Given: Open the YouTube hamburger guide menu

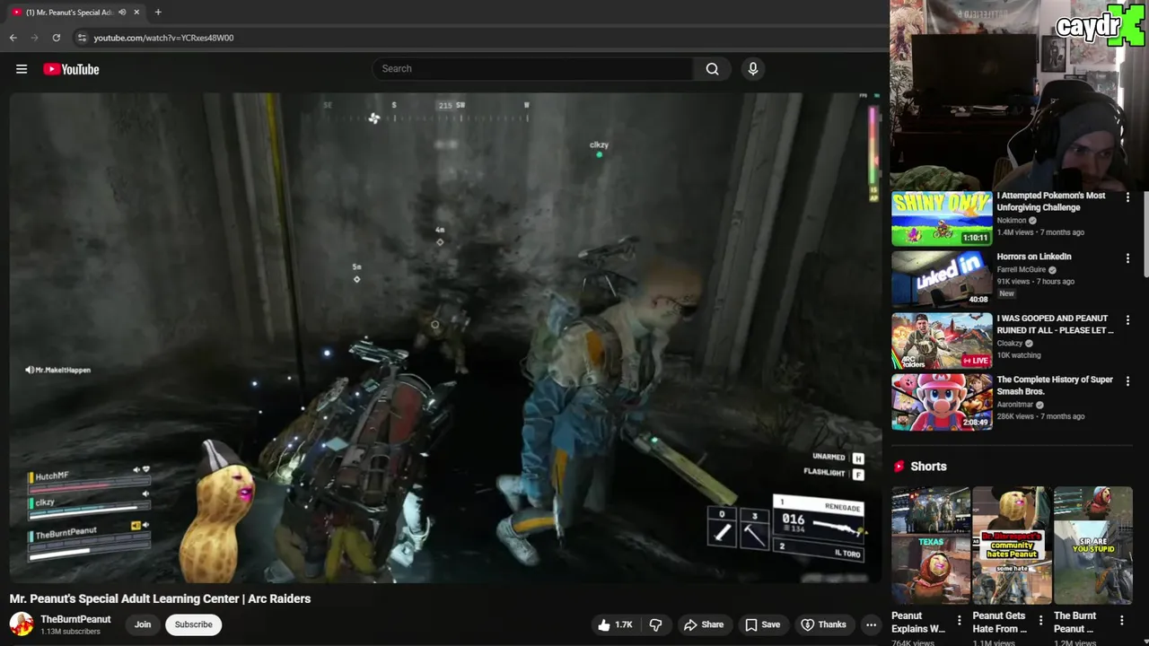Looking at the screenshot, I should click(x=22, y=69).
